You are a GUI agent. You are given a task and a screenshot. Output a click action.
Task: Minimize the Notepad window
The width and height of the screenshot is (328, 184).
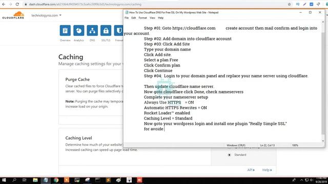pos(301,12)
